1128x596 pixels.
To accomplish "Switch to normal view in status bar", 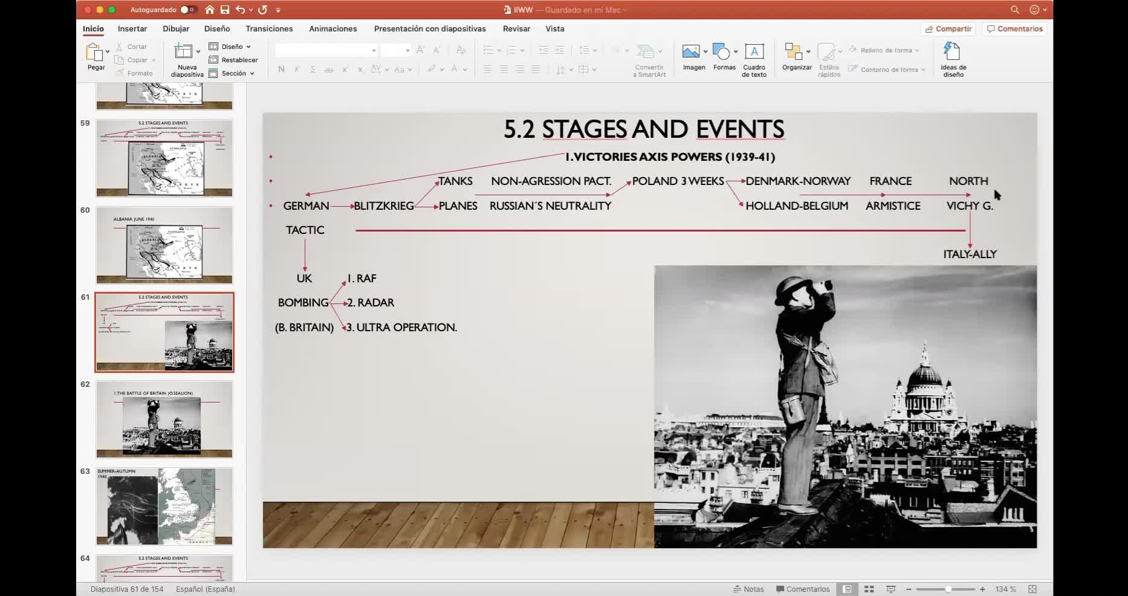I will 847,589.
